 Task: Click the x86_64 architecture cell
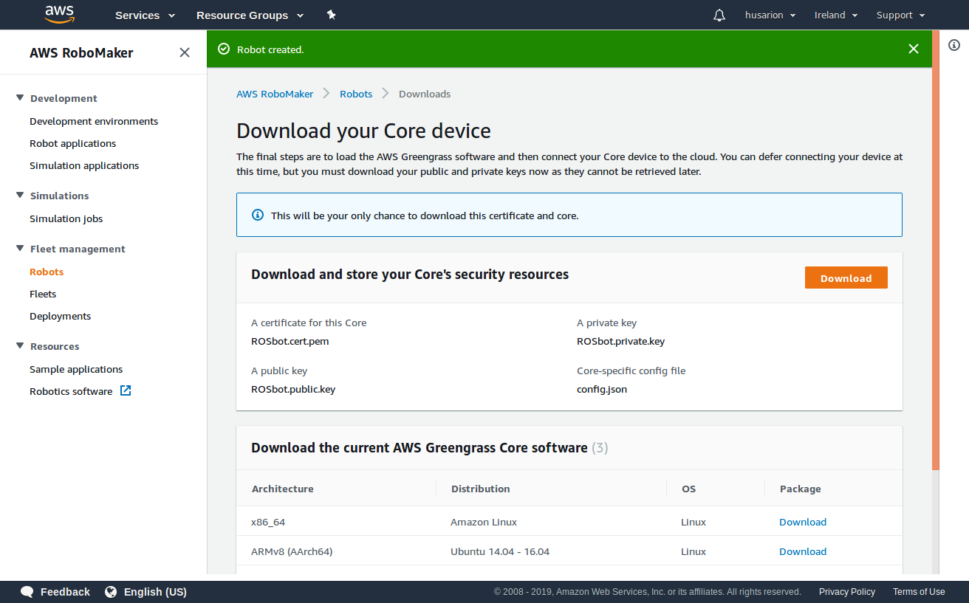268,522
